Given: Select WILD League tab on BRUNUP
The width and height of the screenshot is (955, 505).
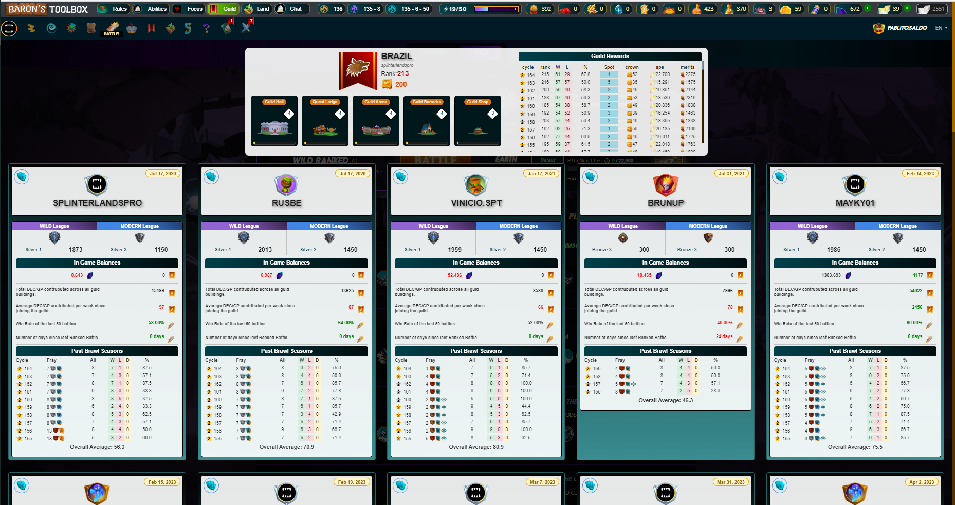Looking at the screenshot, I should (623, 226).
